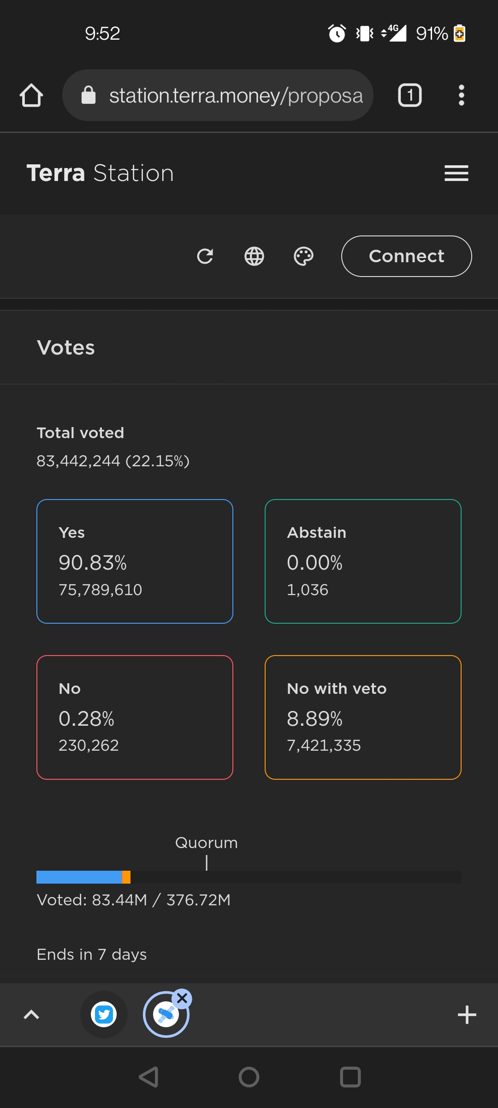The width and height of the screenshot is (498, 1108).
Task: Click the Terra Station logo
Action: pyautogui.click(x=100, y=173)
